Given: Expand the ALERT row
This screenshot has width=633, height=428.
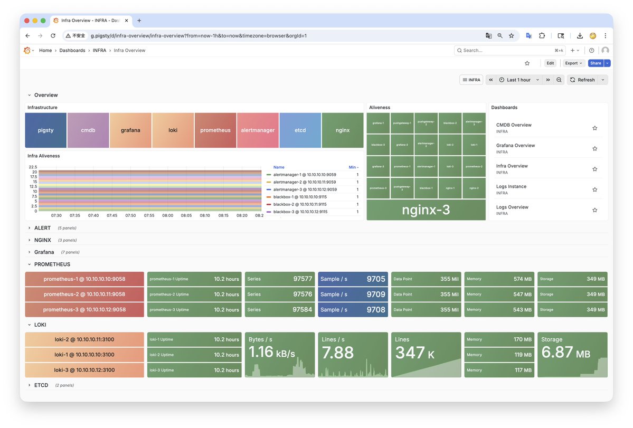Looking at the screenshot, I should [x=30, y=228].
